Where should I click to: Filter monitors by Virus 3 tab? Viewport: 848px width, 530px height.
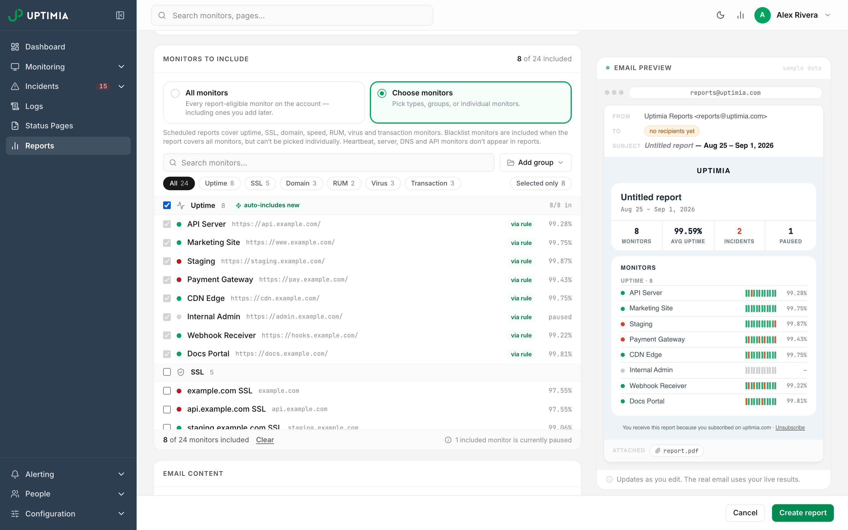click(x=383, y=183)
